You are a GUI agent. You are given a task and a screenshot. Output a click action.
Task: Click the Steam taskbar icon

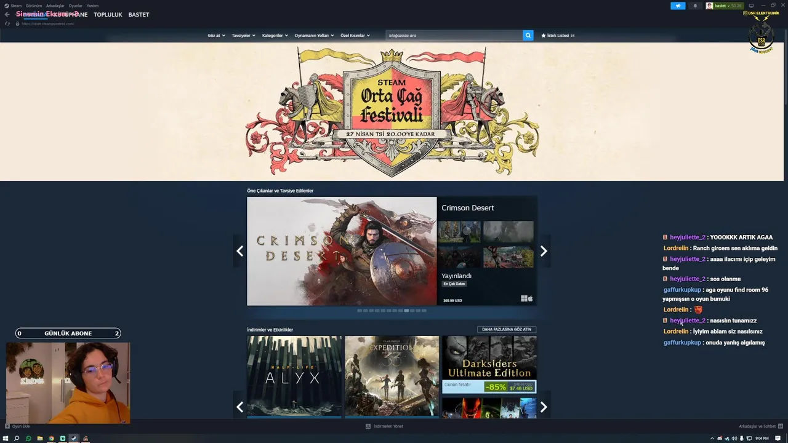pyautogui.click(x=74, y=439)
